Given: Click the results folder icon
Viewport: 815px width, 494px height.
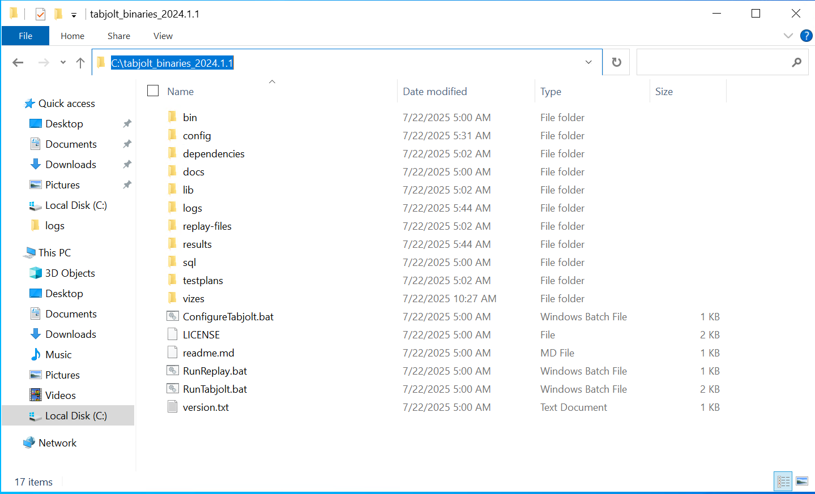Looking at the screenshot, I should click(x=172, y=244).
